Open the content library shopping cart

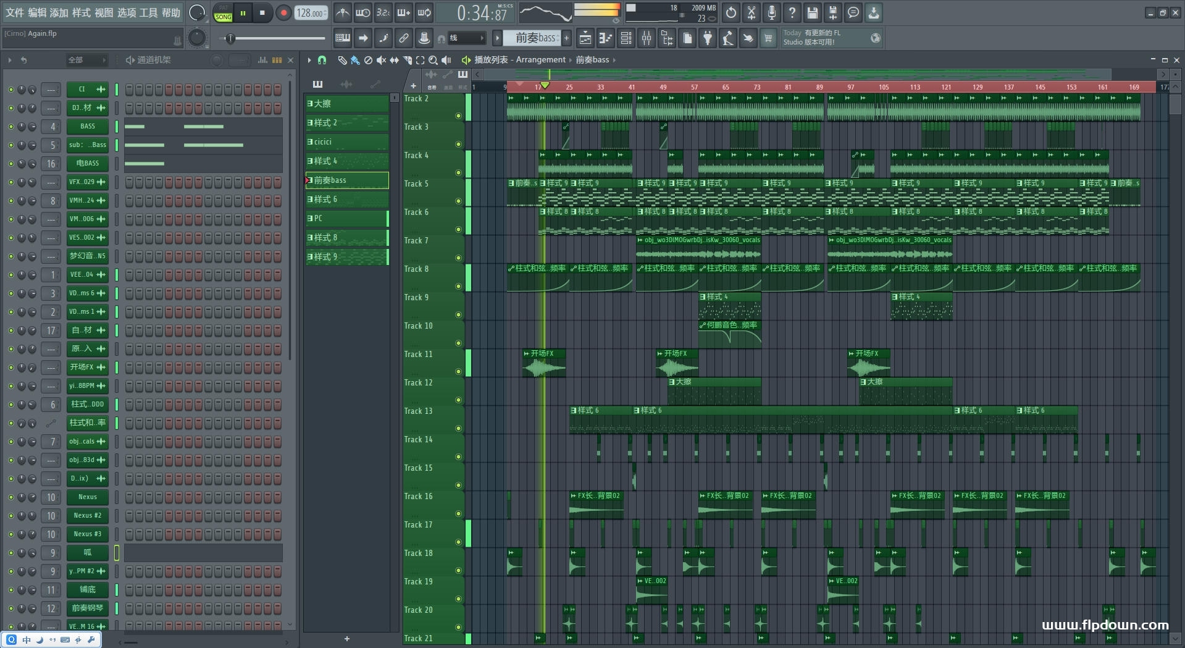coord(768,38)
